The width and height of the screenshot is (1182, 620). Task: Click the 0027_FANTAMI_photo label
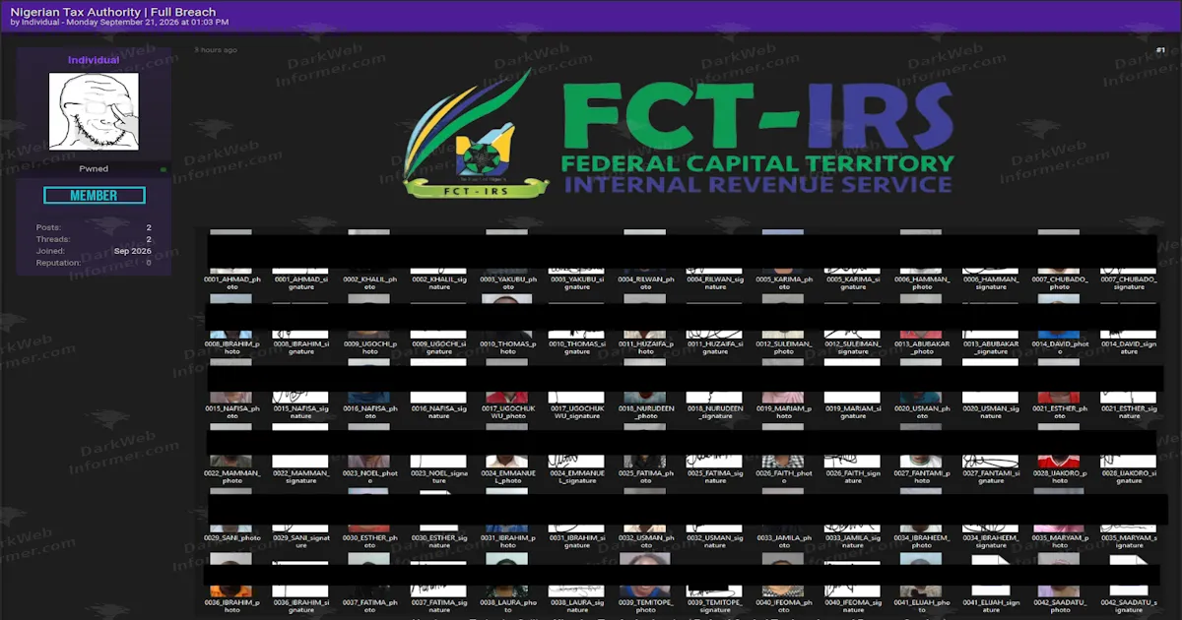pyautogui.click(x=922, y=476)
